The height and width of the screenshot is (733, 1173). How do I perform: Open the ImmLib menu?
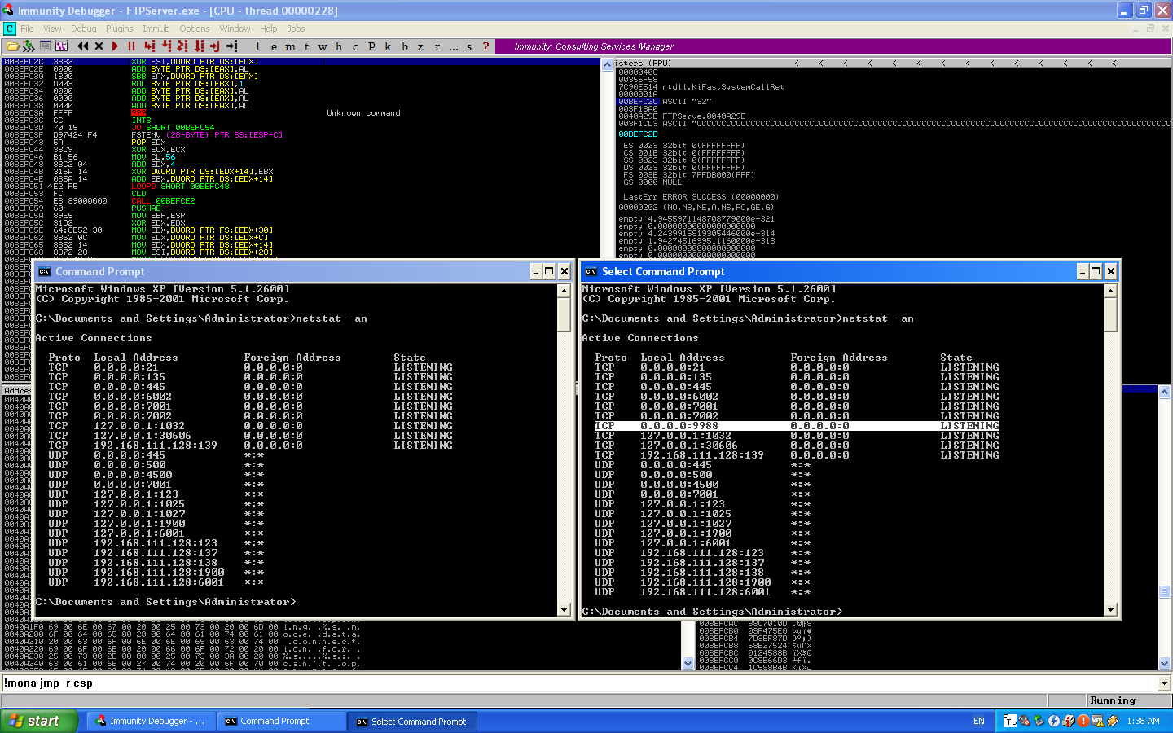(156, 29)
